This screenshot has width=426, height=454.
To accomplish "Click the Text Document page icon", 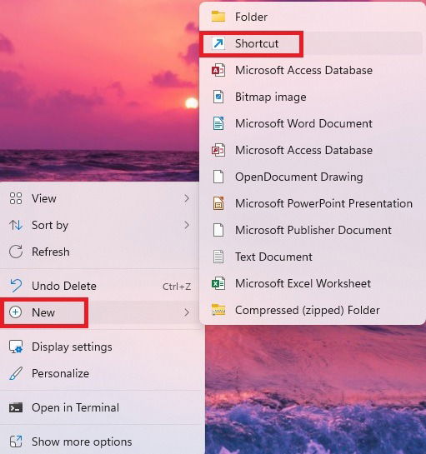I will coord(218,257).
